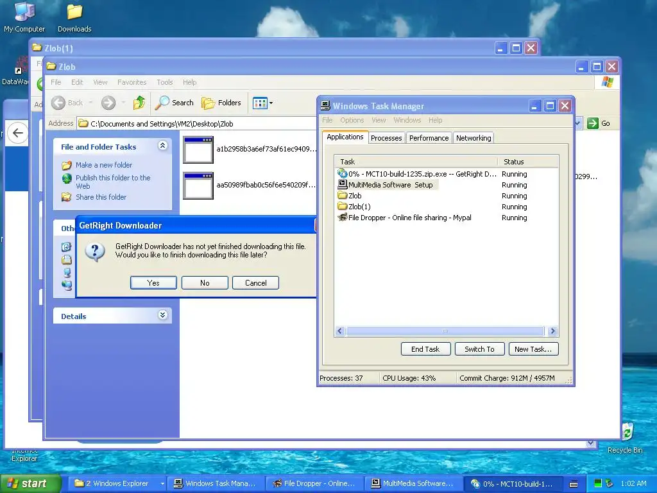Click New Task... button
This screenshot has width=657, height=493.
click(x=533, y=349)
